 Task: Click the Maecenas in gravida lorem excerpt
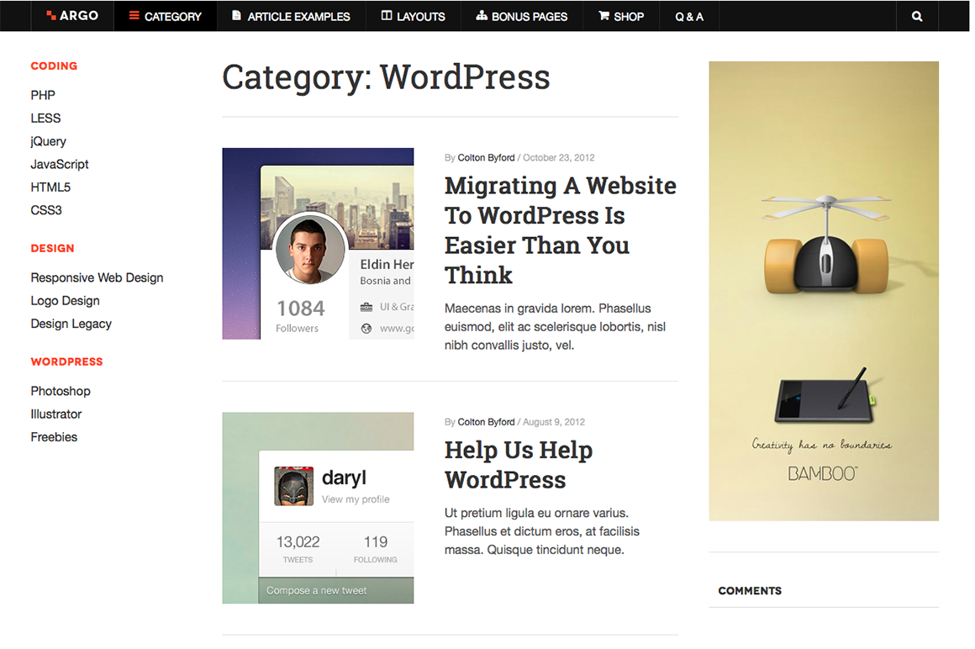556,327
